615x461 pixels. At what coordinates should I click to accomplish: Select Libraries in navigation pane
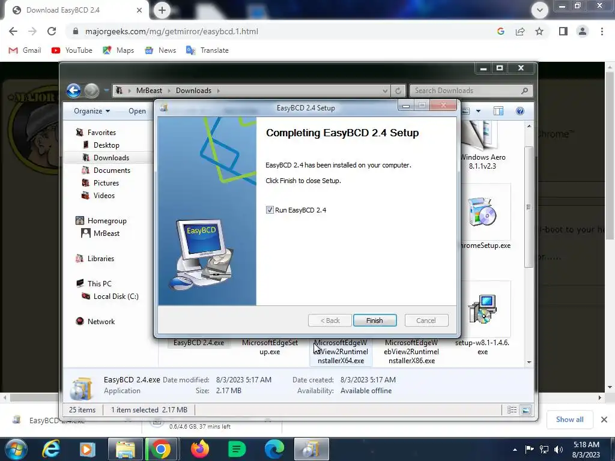pos(101,258)
